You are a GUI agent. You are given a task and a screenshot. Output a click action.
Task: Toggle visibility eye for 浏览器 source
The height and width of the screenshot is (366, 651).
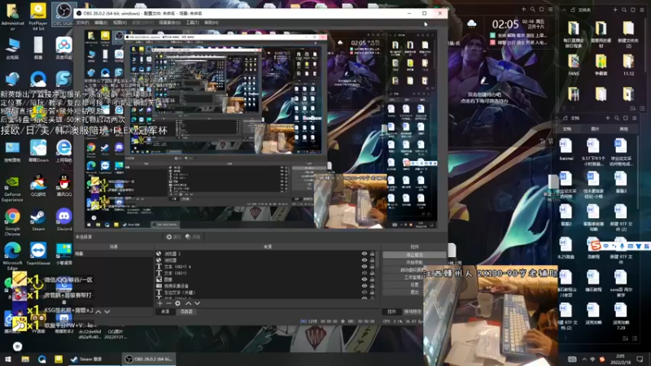coord(364,260)
